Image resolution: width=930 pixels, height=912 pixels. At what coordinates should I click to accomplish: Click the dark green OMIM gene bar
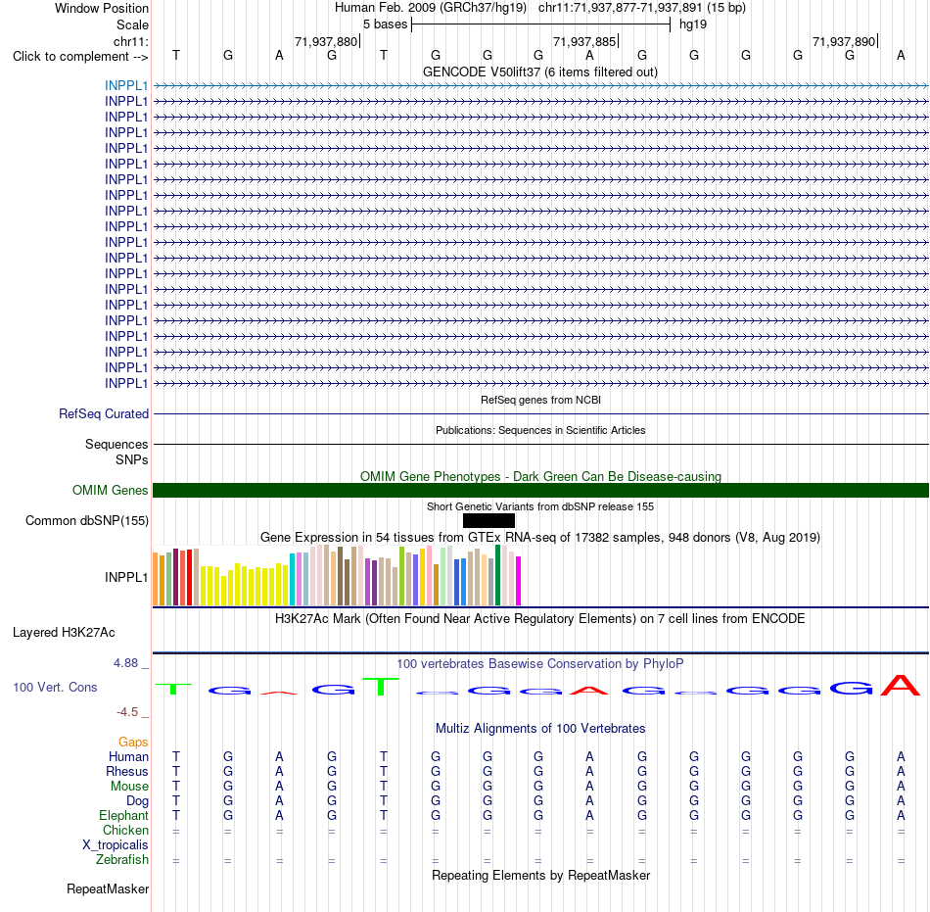click(540, 490)
